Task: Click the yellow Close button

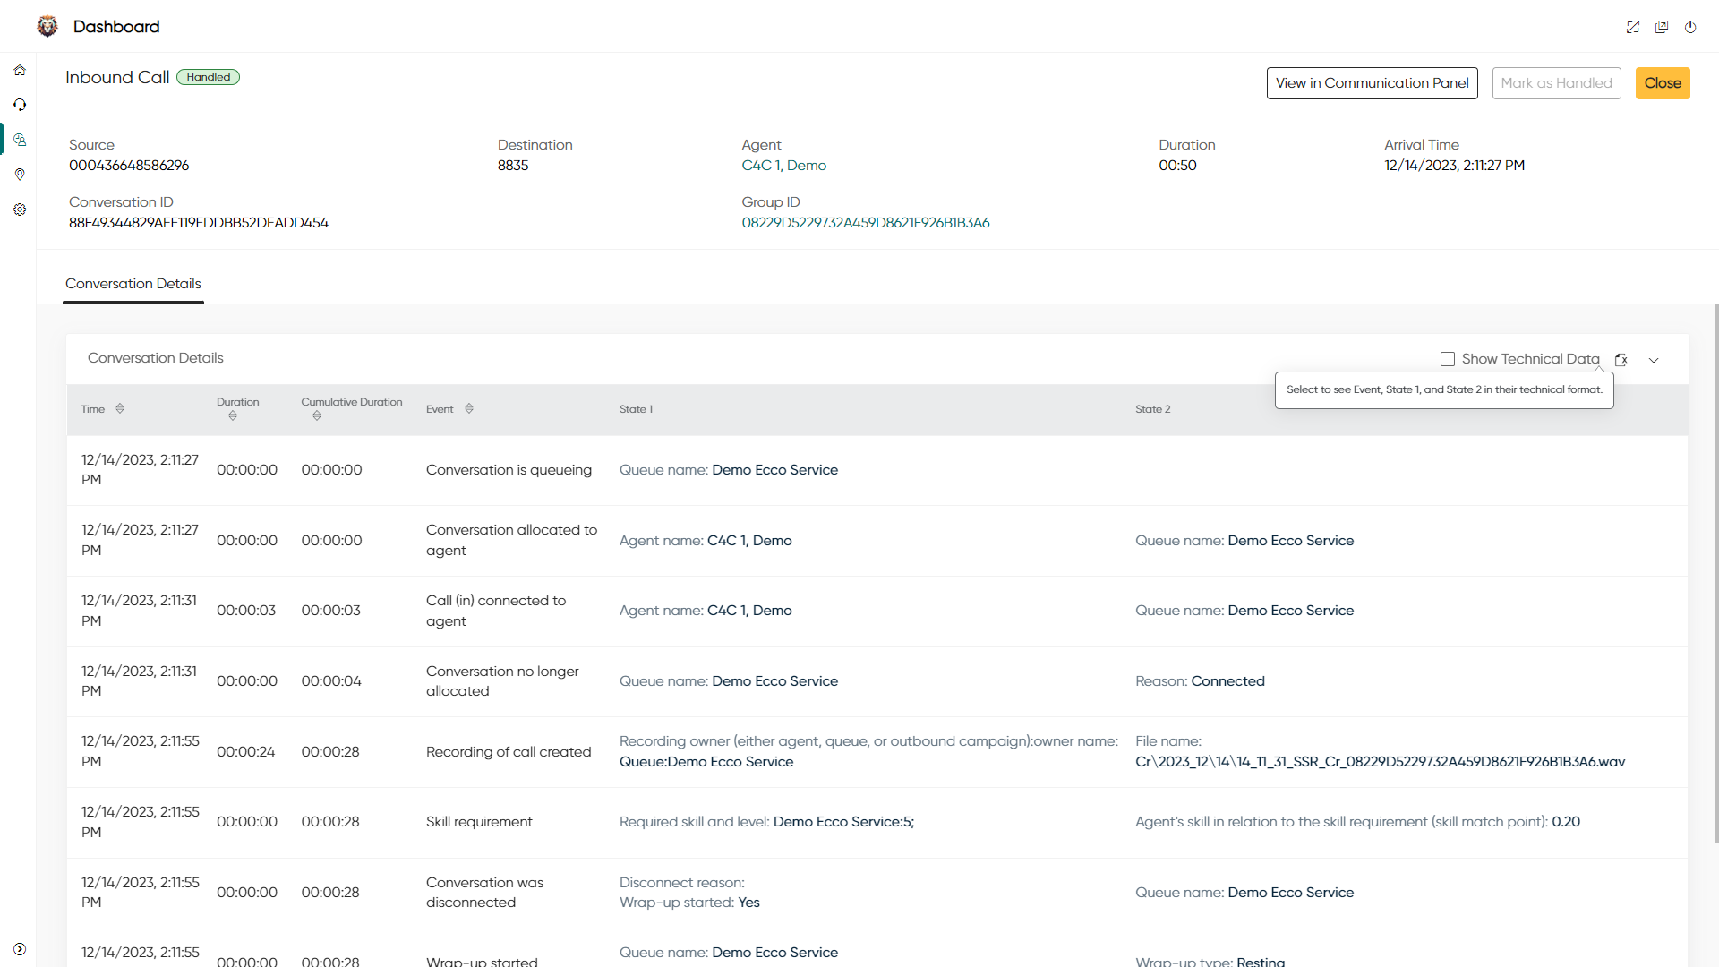Action: [1663, 83]
